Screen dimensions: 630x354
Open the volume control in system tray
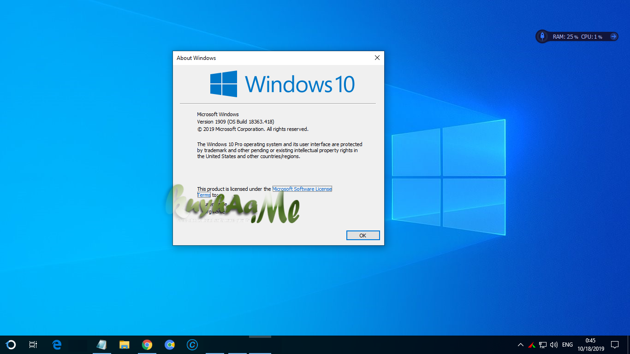553,344
